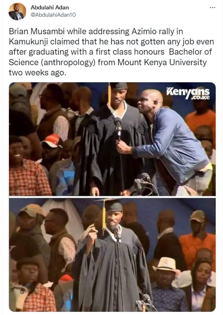Click the words 'two weeks ago' in tweet

pyautogui.click(x=38, y=73)
